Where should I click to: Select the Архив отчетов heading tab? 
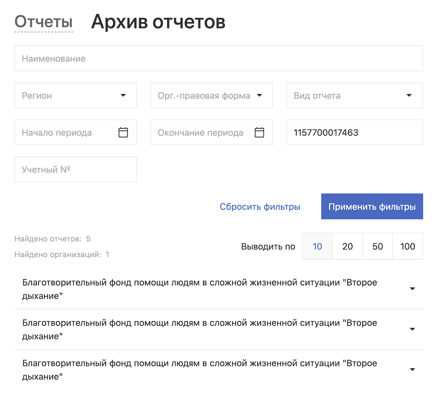click(x=158, y=22)
